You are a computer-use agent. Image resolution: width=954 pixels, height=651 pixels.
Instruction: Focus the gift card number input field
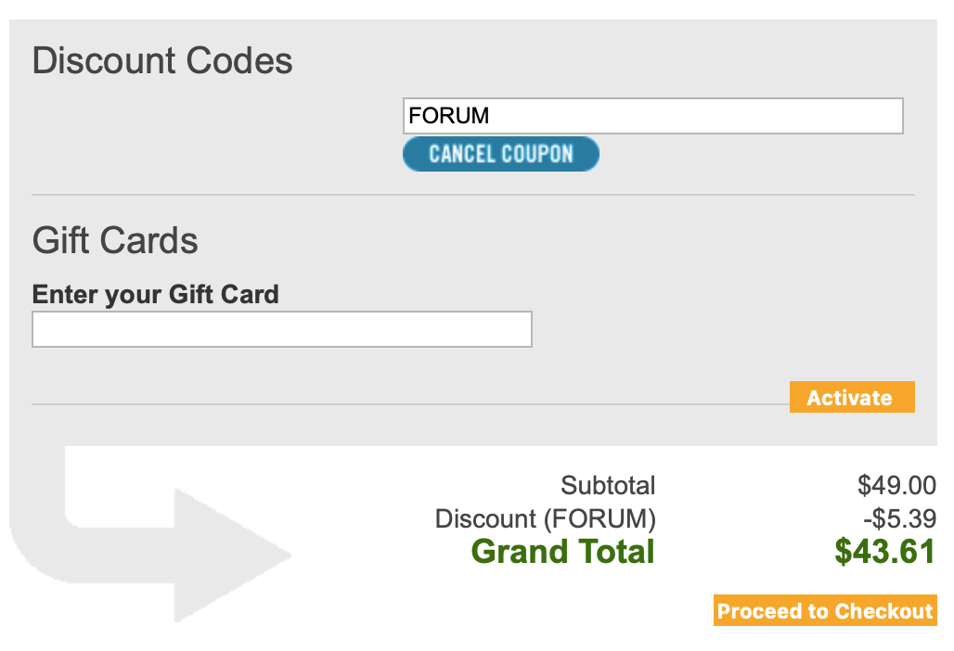click(282, 329)
